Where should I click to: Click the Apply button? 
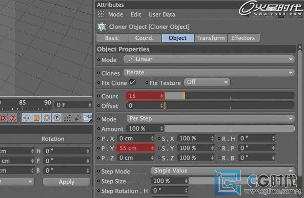67,182
